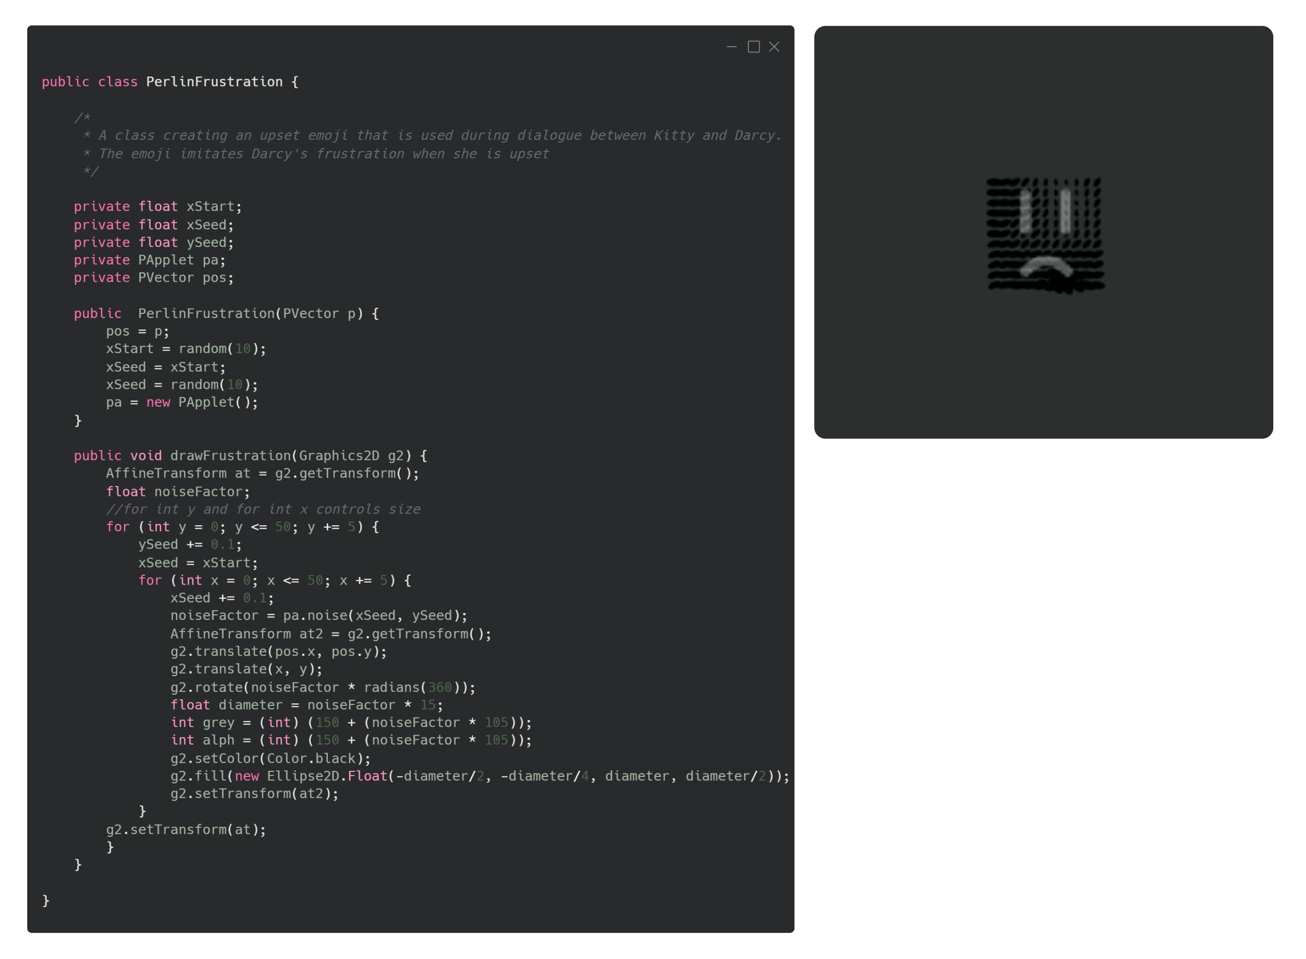Screen dimensions: 1306x959
Task: Click the comment about int y and int x controlling size
Action: click(x=263, y=509)
